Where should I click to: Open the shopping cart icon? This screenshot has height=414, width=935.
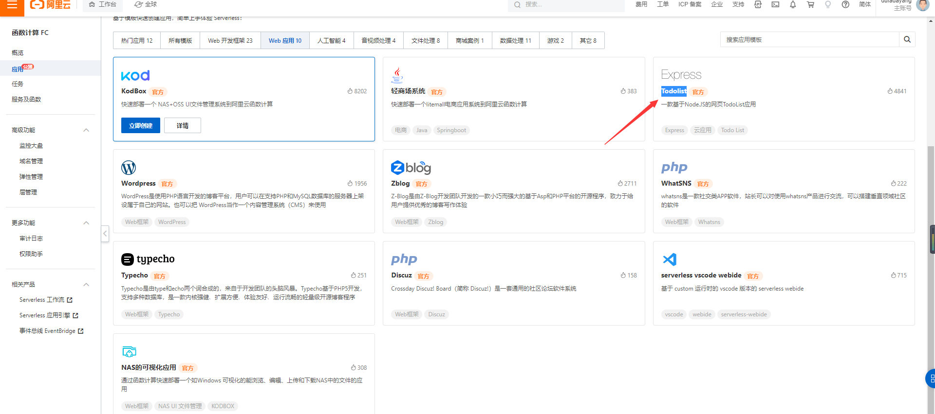[x=810, y=4]
